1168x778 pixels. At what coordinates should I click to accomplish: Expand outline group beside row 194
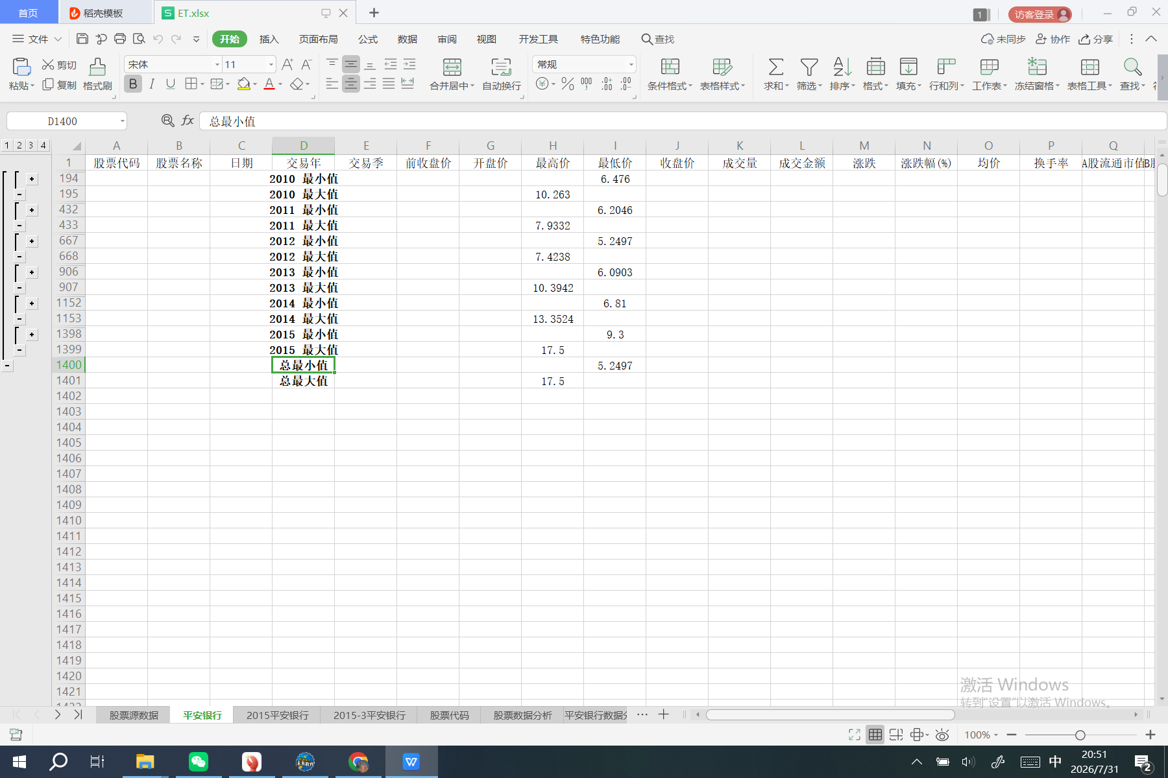point(32,179)
